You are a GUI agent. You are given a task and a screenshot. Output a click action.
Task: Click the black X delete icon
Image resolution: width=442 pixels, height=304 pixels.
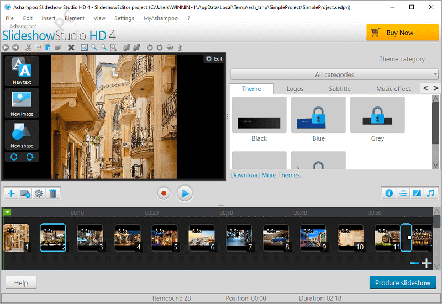pyautogui.click(x=71, y=47)
